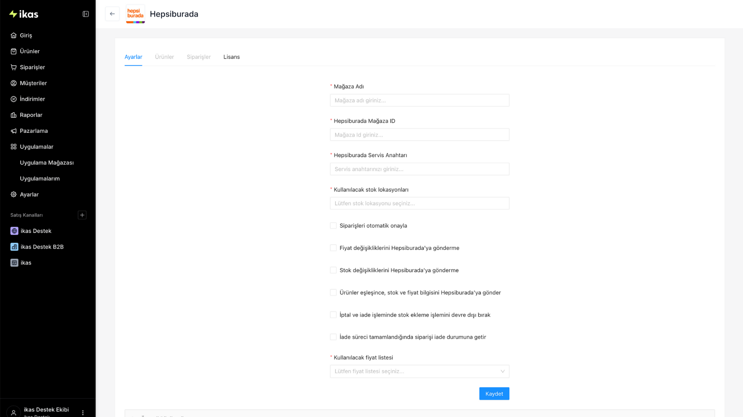Click the ikas Destek storefront icon

tap(14, 231)
